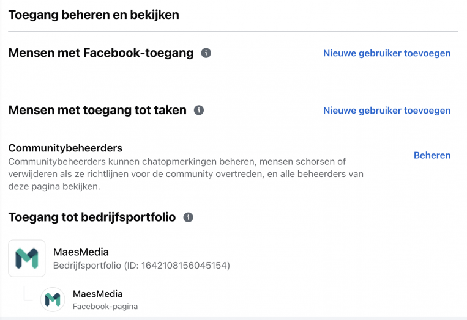
Task: Click the Bedrijfsportfolio ID 1642108156045154 text
Action: 141,265
